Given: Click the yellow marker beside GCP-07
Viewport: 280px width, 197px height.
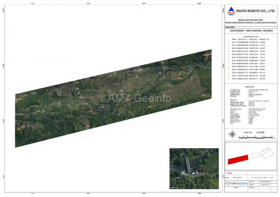Looking at the screenshot, I should pyautogui.click(x=229, y=57).
